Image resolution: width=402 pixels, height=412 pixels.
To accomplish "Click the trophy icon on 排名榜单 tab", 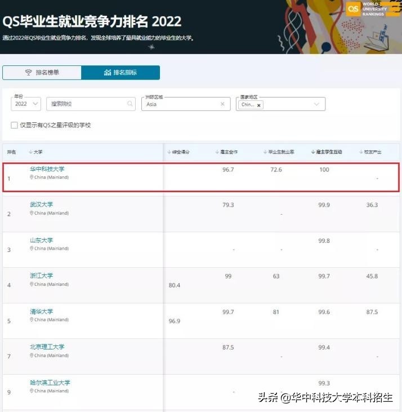I will tap(28, 72).
